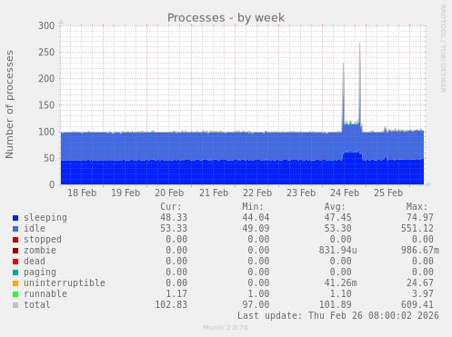The image size is (452, 337).
Task: Click zombie maximum value 986.67m
Action: point(420,251)
